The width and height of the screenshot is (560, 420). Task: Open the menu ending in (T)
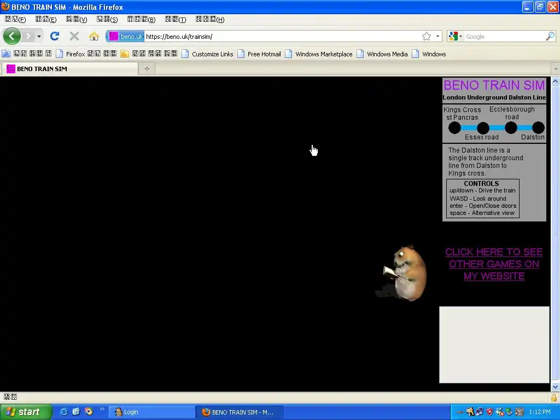coord(176,19)
